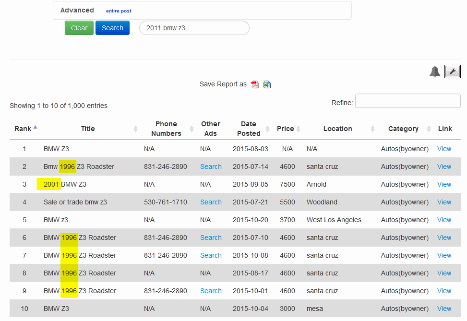Open View link for rank 9 listing
The width and height of the screenshot is (467, 321).
point(444,291)
